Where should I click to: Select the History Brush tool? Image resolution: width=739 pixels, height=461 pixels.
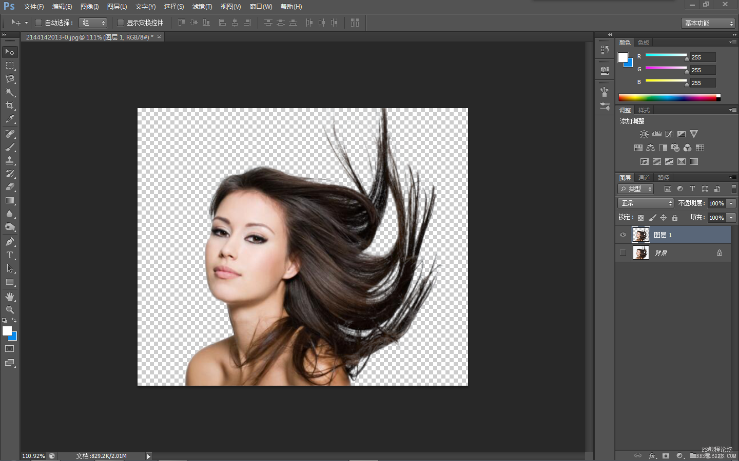point(10,174)
